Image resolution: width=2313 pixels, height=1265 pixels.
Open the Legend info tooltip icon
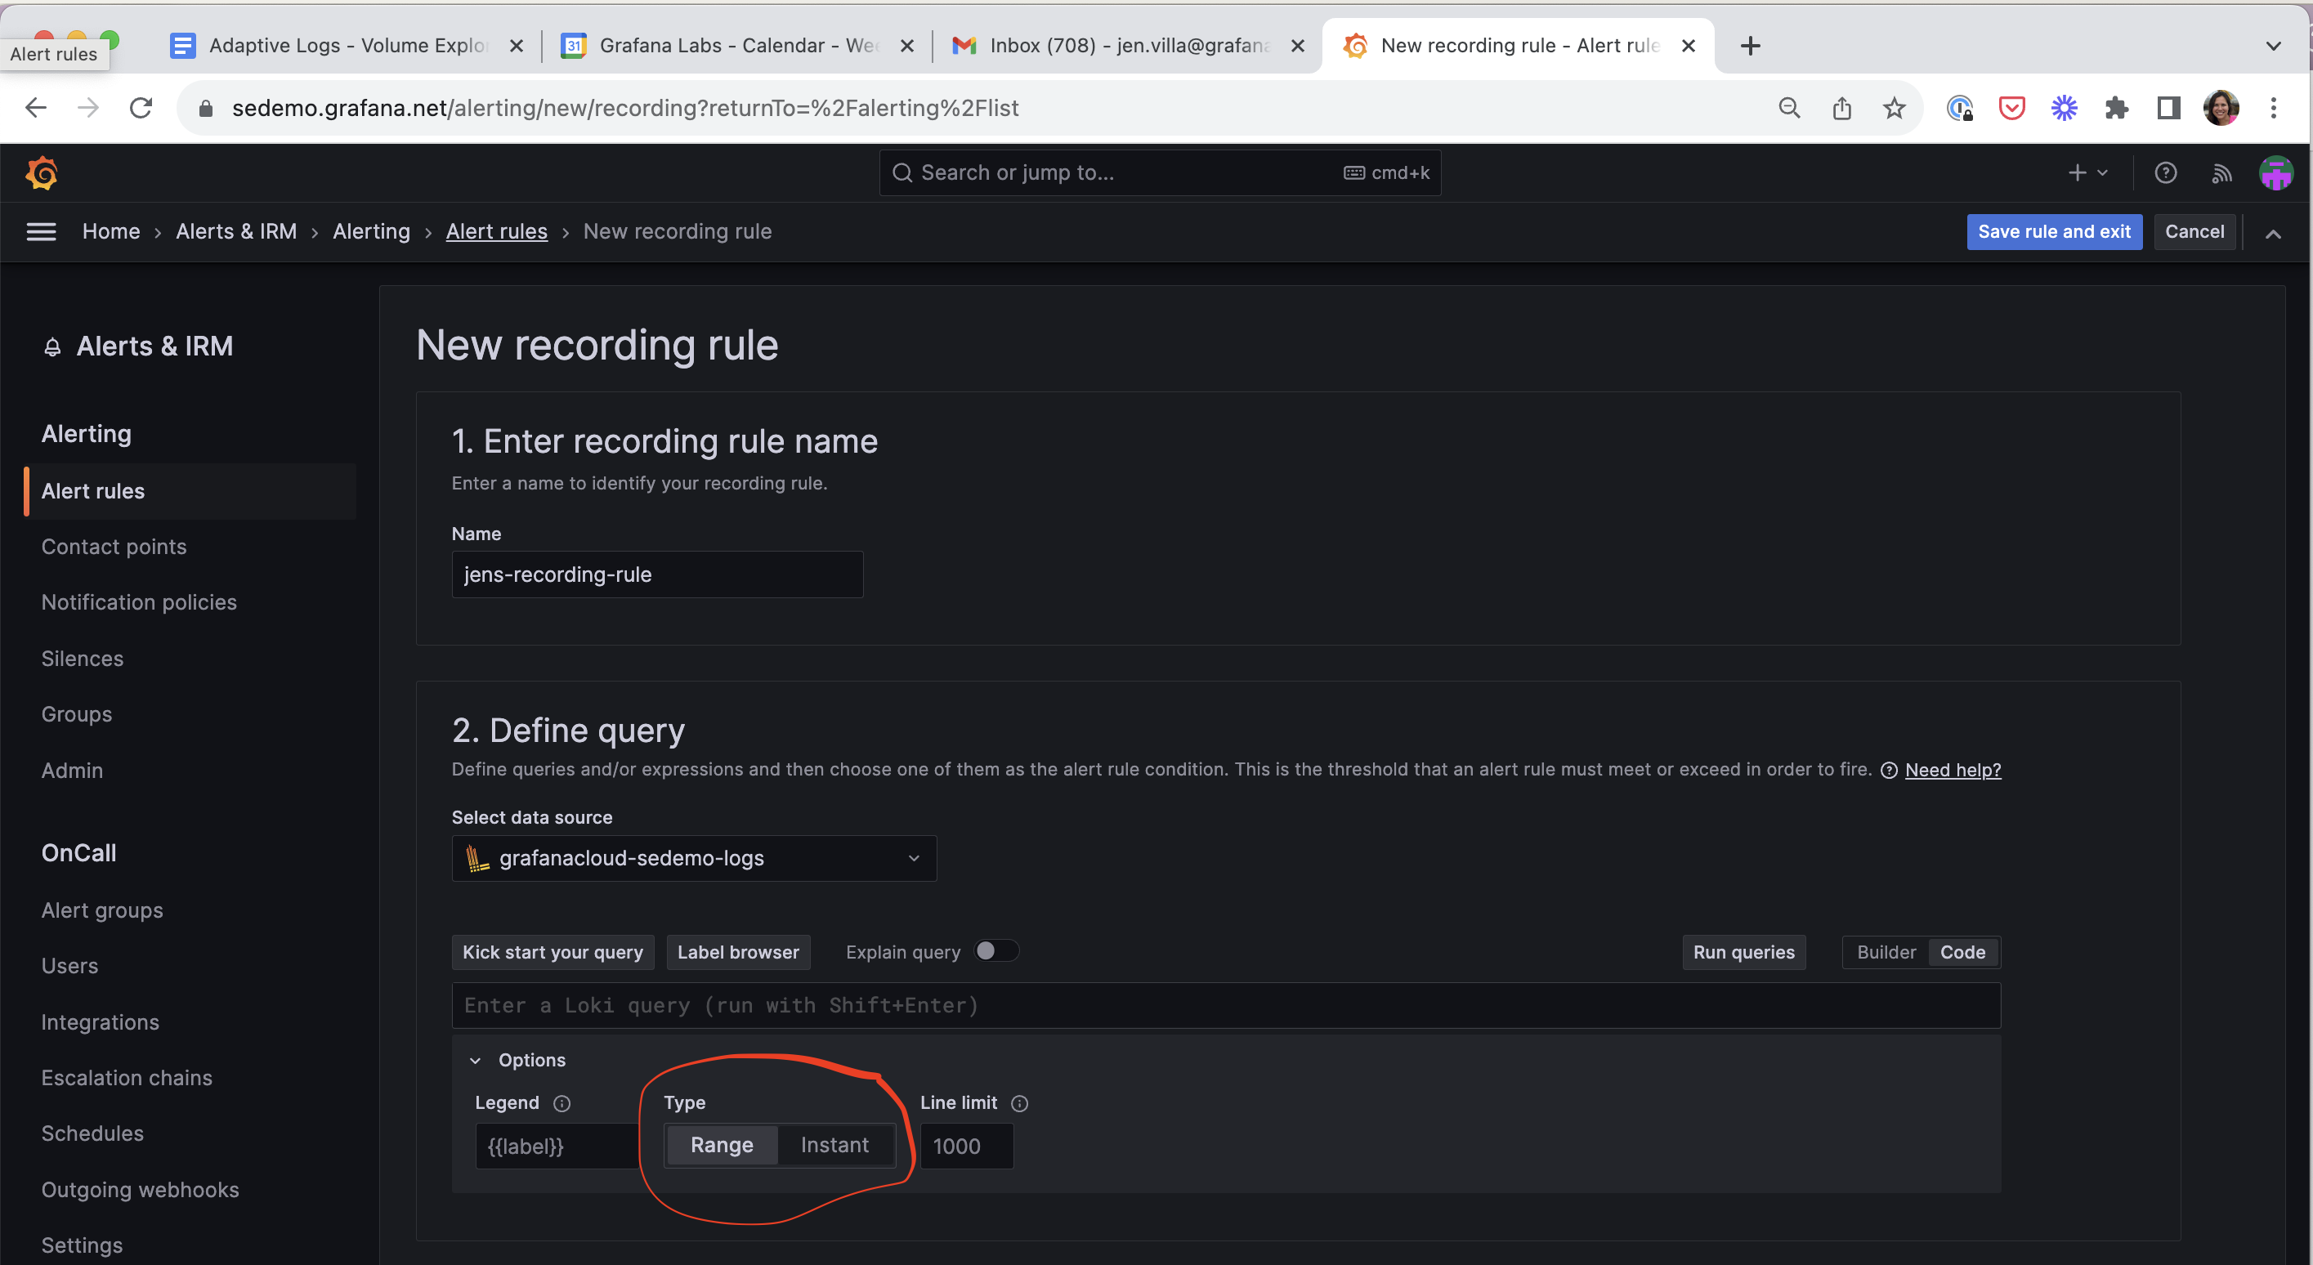point(561,1103)
